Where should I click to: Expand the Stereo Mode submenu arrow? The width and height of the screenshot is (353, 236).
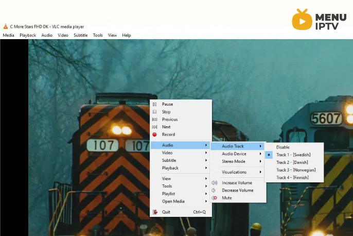[260, 161]
